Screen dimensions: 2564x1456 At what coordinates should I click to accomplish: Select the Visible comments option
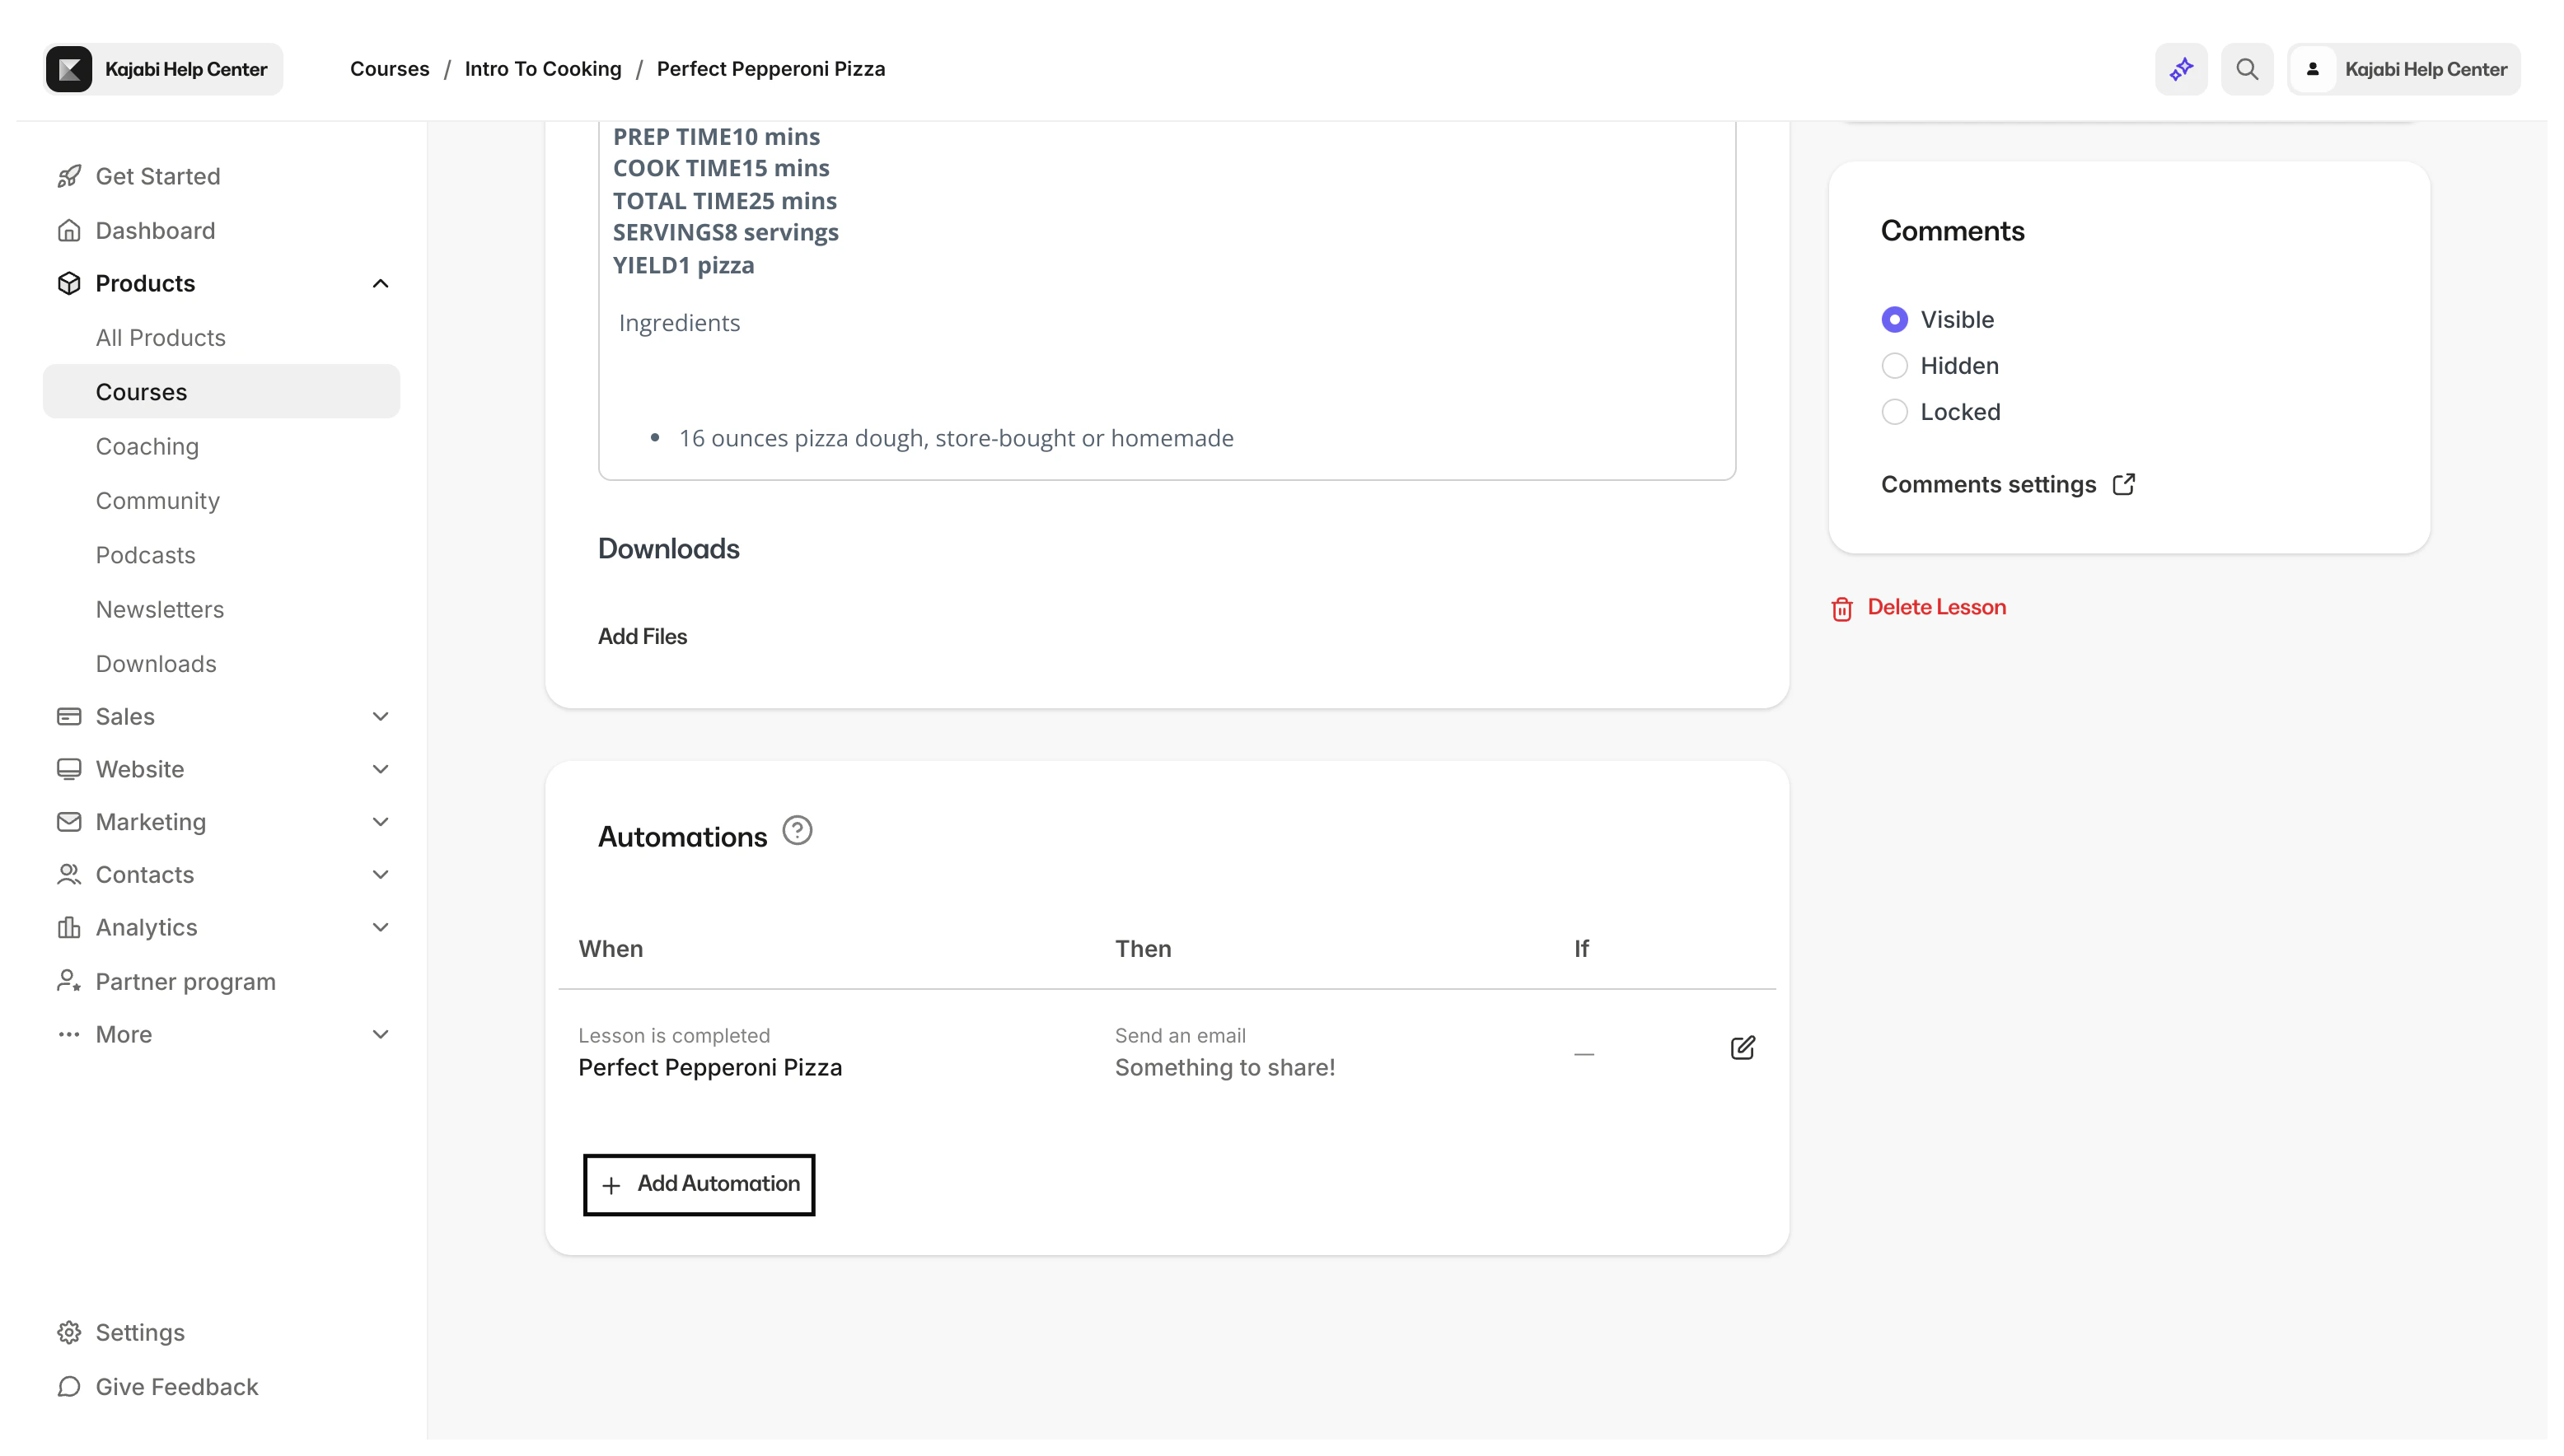tap(1895, 318)
